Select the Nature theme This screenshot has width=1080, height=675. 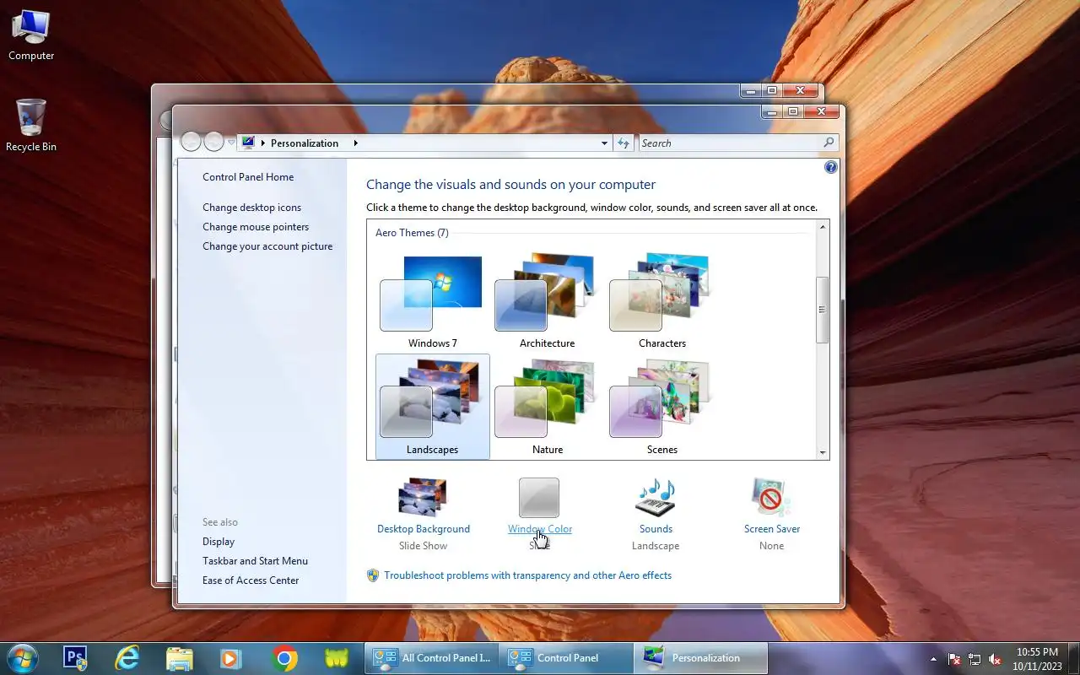[547, 407]
